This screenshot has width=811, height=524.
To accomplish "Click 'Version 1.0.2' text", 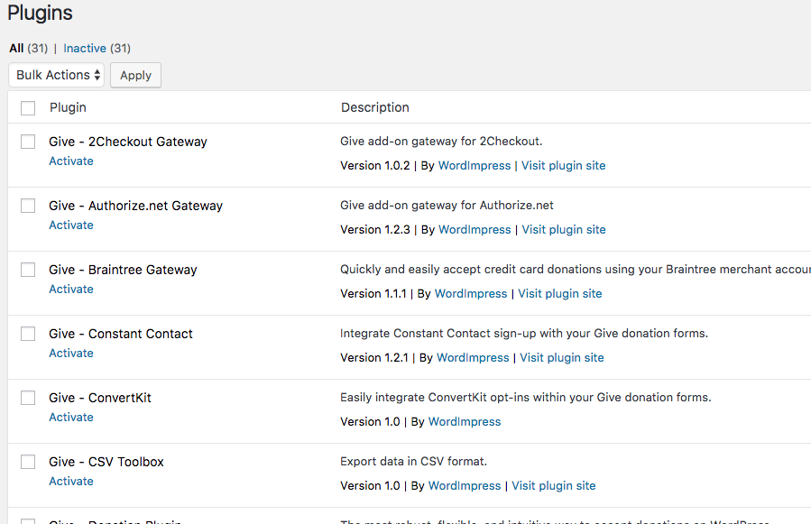I will point(375,166).
